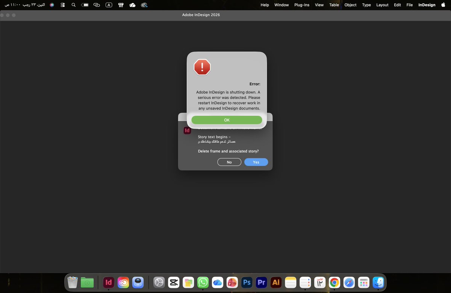
Task: Open WhatsApp from the Dock
Action: [203, 282]
